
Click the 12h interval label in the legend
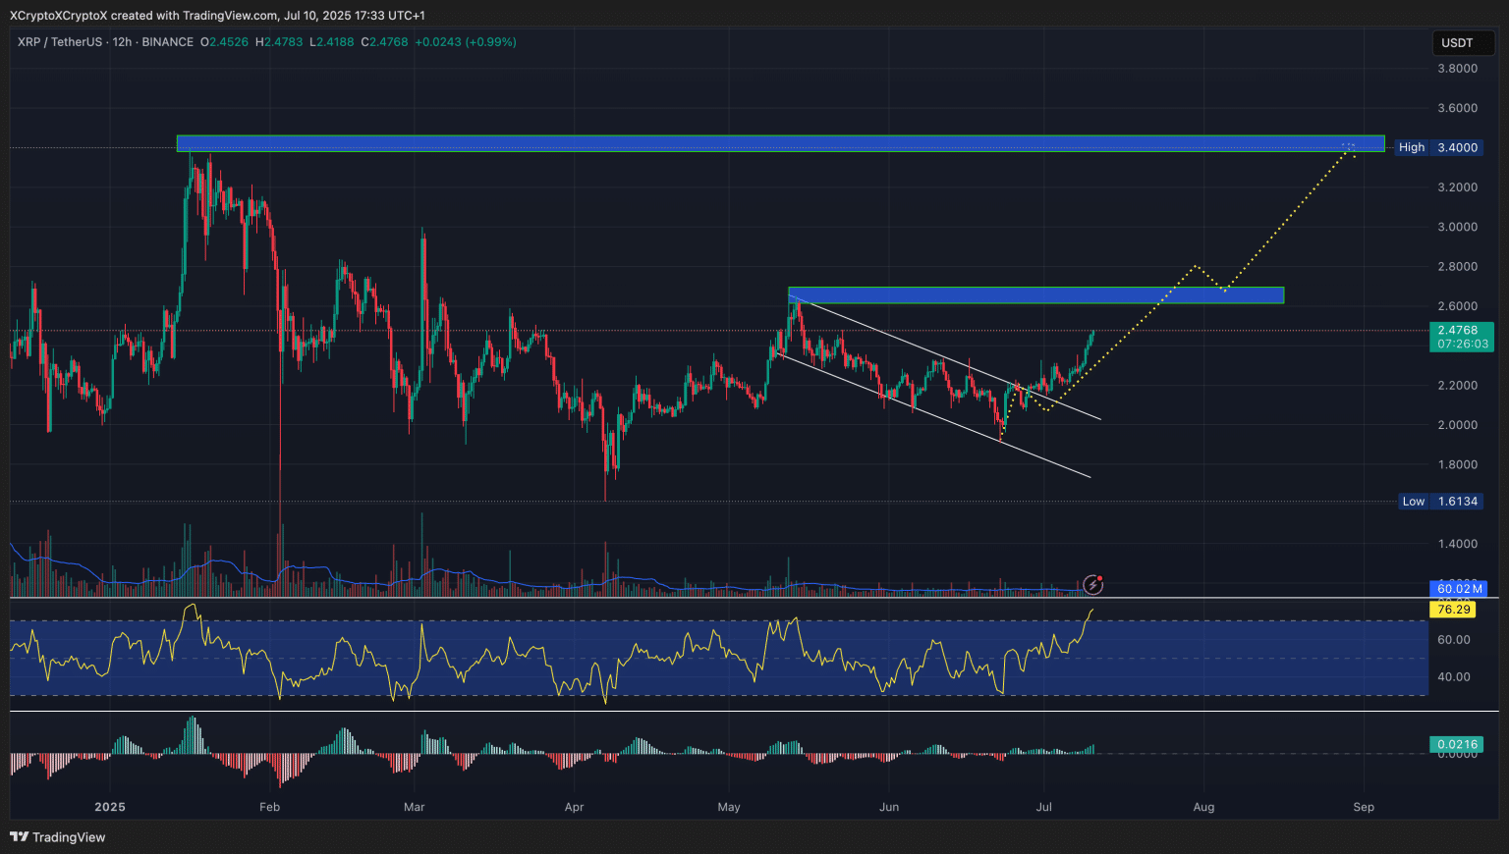tap(123, 42)
